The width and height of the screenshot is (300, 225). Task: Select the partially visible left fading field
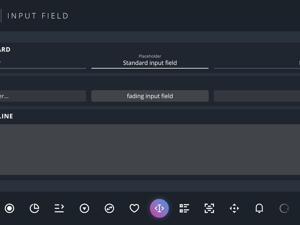[x=43, y=96]
